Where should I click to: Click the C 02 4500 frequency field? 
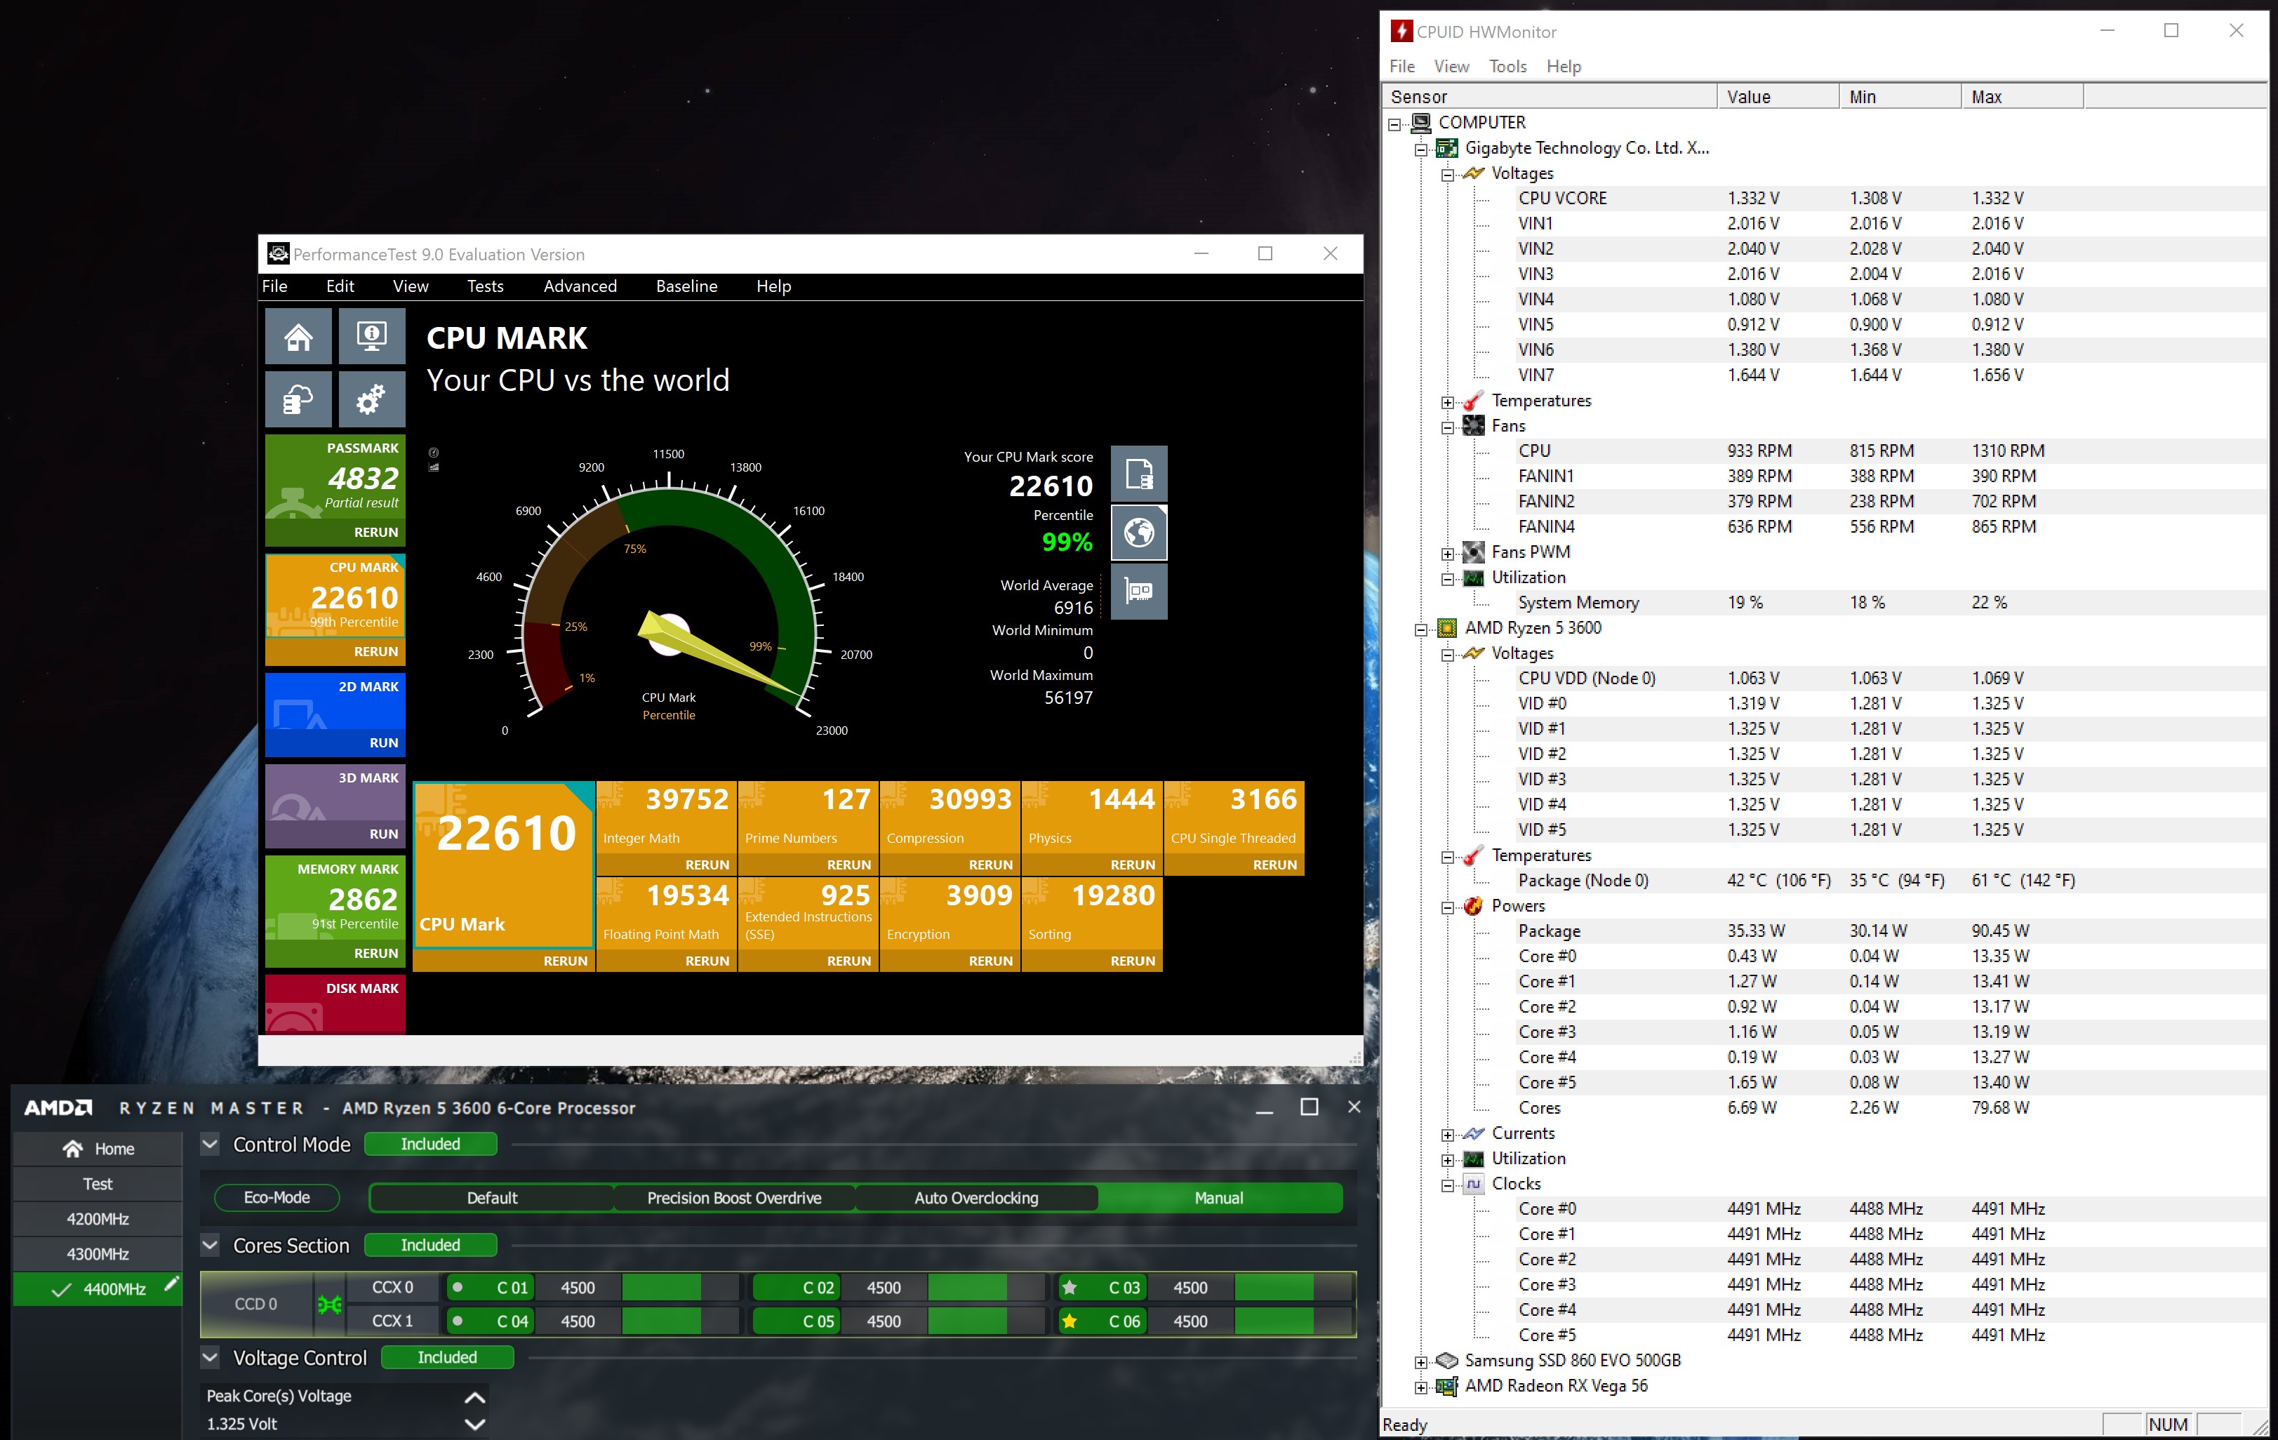[884, 1288]
